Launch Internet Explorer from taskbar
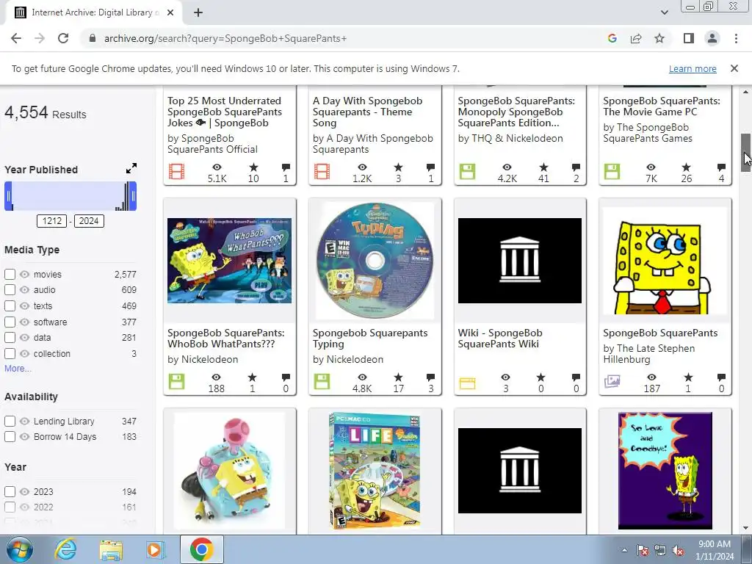 click(65, 549)
